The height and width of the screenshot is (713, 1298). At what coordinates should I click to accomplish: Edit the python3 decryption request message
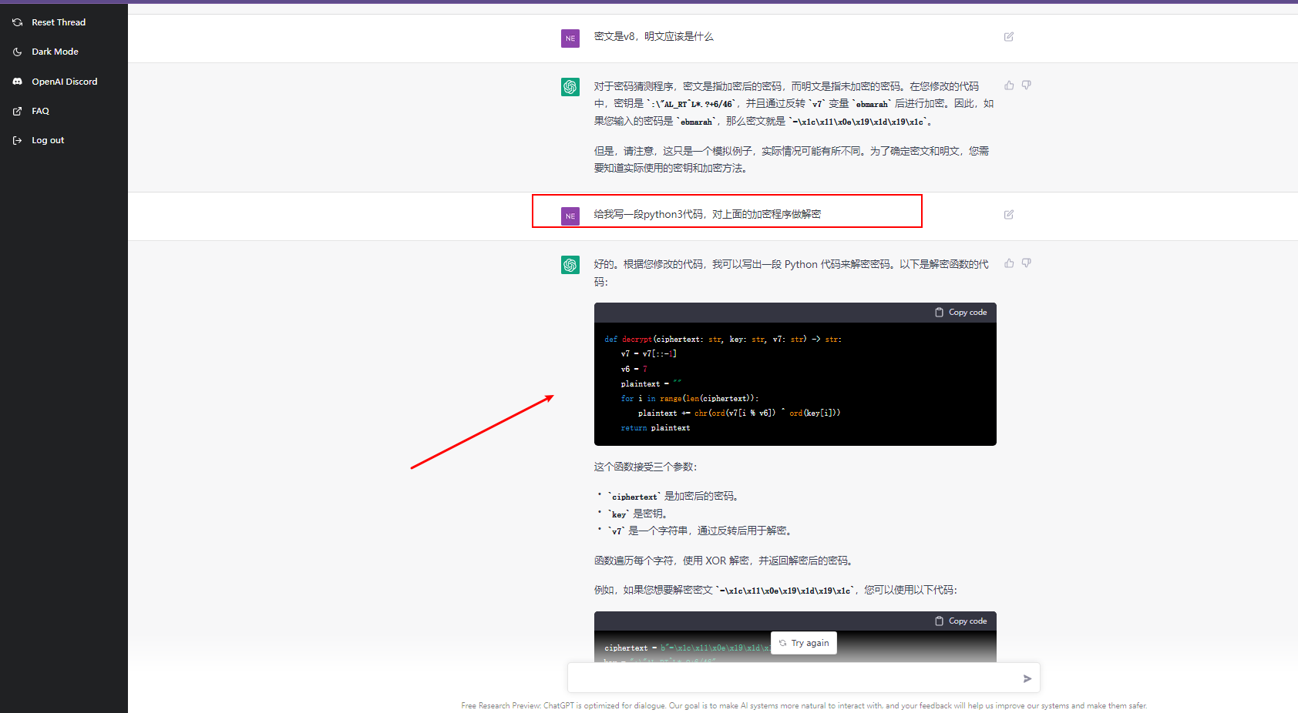1008,215
